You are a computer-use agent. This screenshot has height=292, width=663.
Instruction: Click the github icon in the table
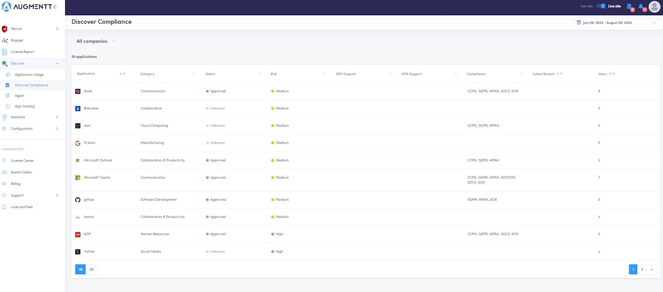point(78,200)
